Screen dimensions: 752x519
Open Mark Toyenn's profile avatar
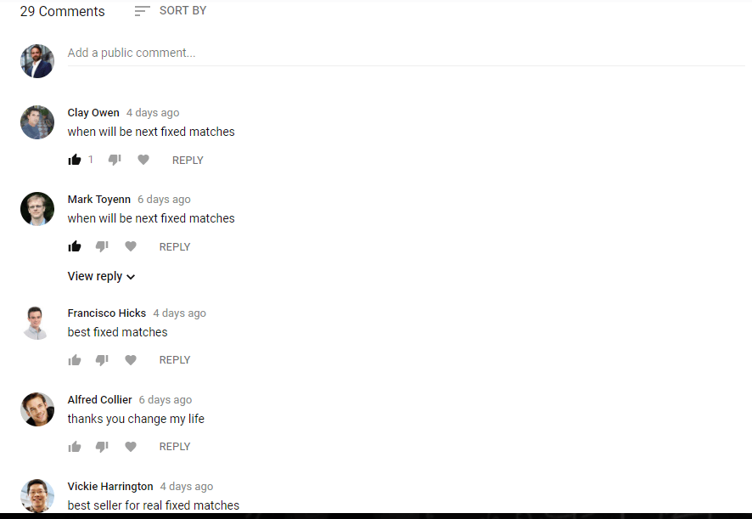click(x=37, y=209)
